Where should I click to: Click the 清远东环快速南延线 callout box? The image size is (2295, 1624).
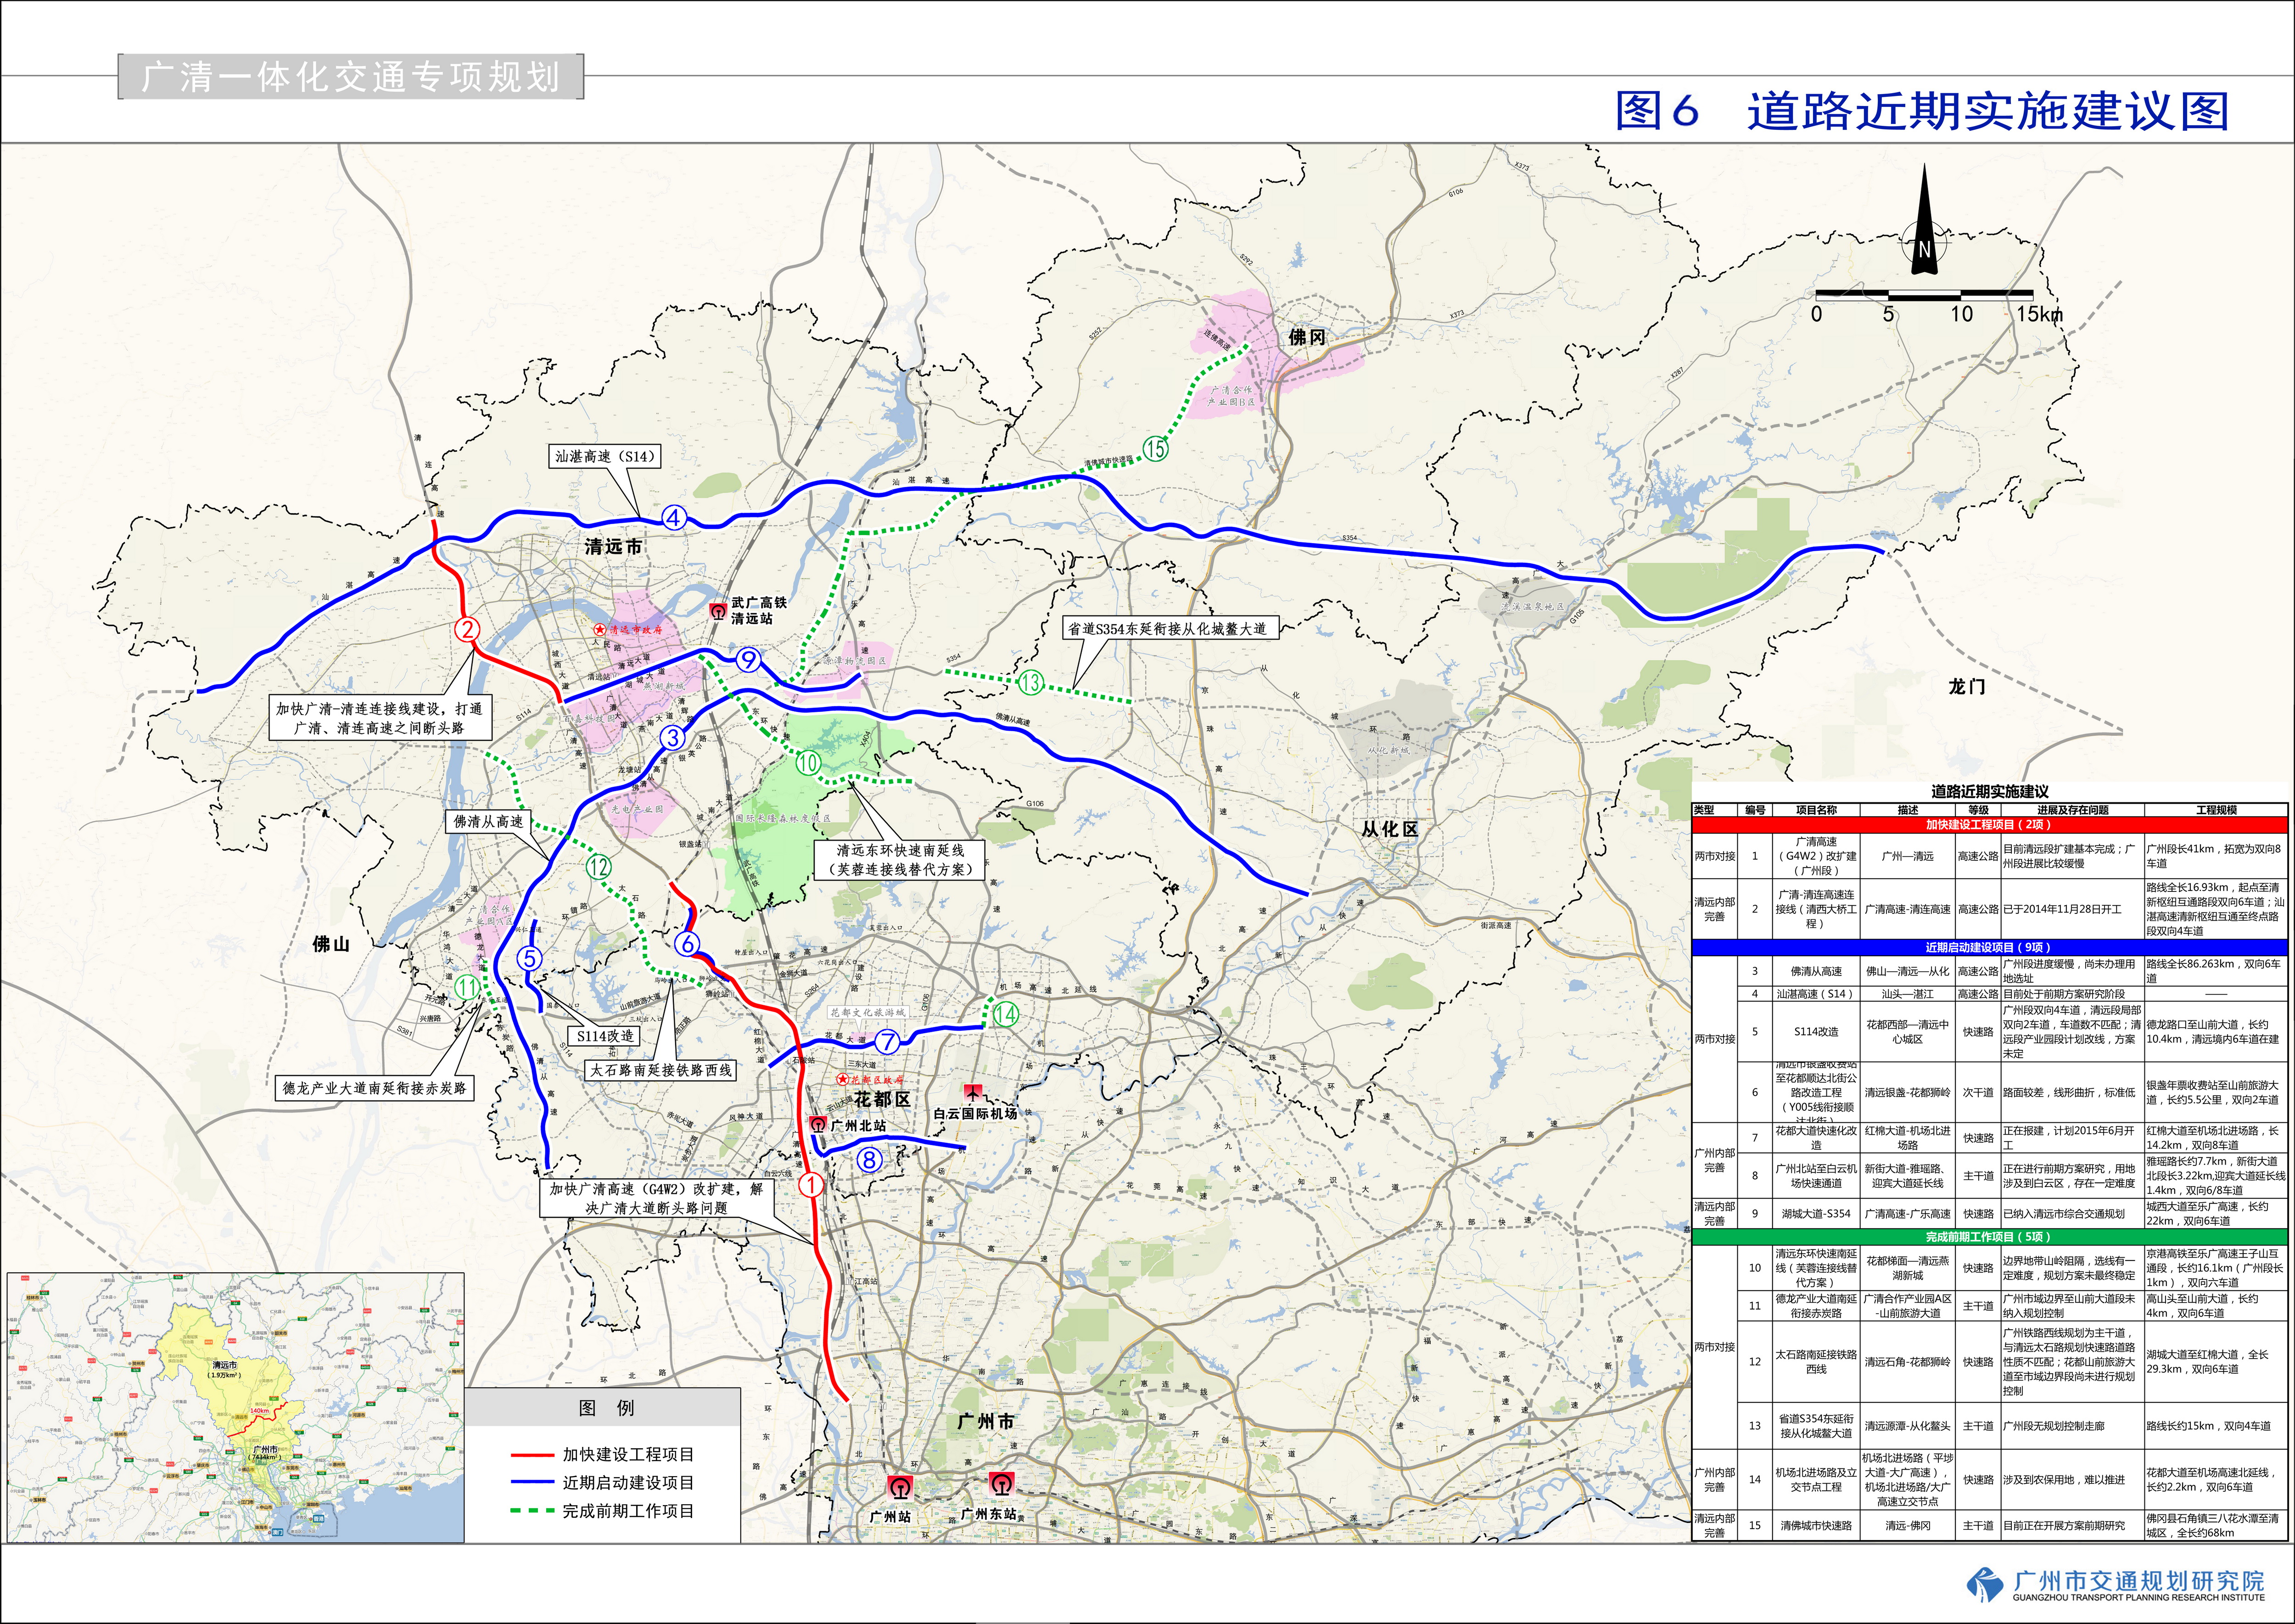pyautogui.click(x=900, y=860)
